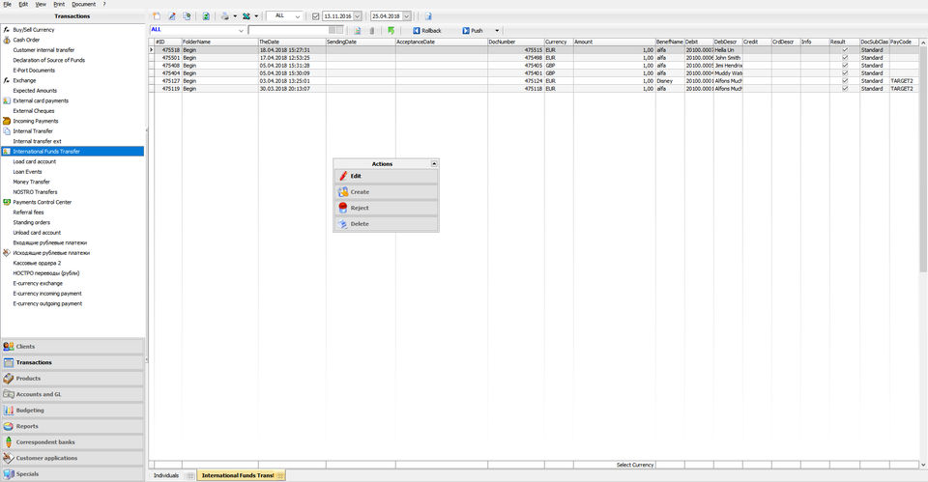928x482 pixels.
Task: Click the Correspondent banks section icon
Action: (9, 441)
